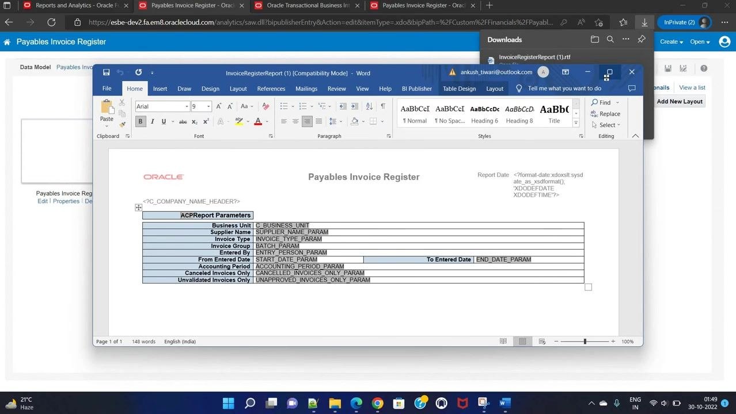Click the Subscript icon

195,121
